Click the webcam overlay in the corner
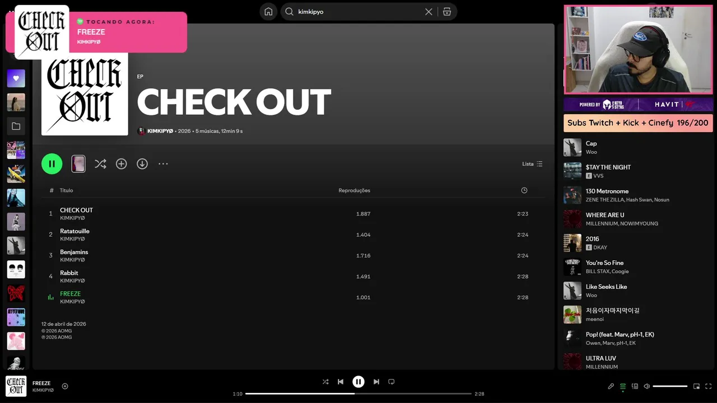Screen dimensions: 717x403 tap(638, 50)
